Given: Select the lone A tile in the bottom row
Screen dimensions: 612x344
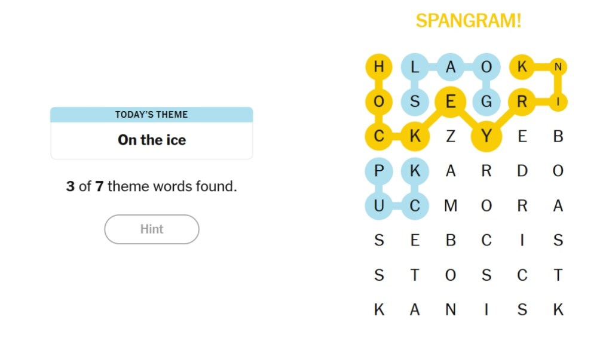Looking at the screenshot, I should pos(414,309).
